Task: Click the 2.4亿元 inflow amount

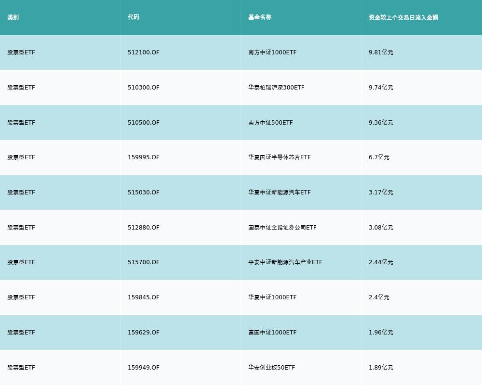Action: (379, 297)
